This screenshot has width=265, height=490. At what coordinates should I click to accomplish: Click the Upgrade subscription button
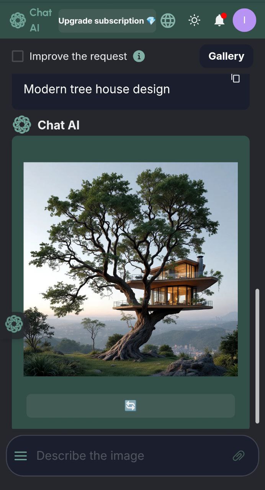point(107,21)
